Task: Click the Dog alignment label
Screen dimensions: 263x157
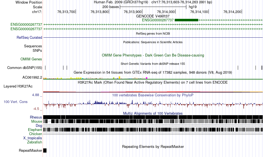Action: (x=39, y=125)
